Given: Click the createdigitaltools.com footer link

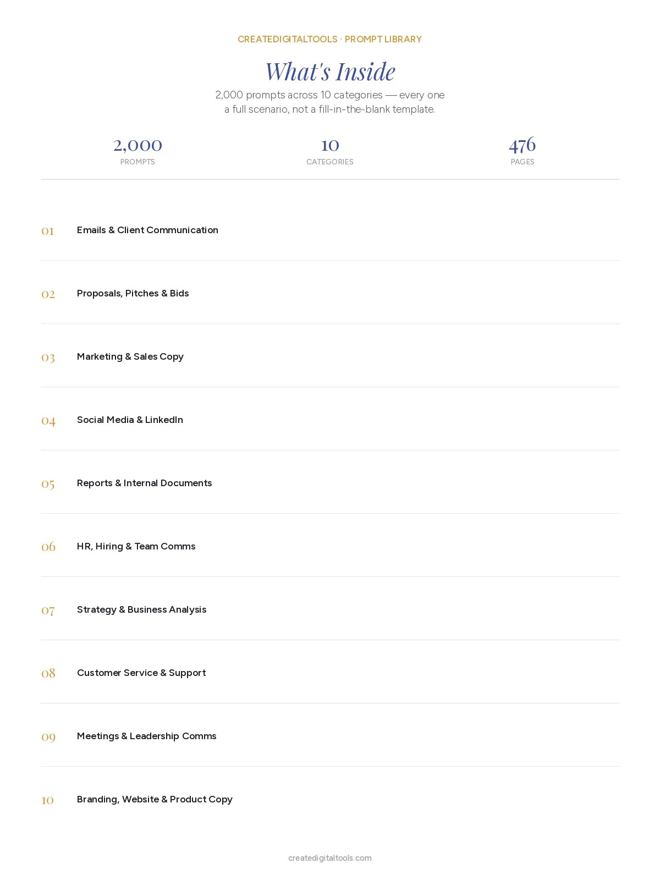Looking at the screenshot, I should [330, 858].
